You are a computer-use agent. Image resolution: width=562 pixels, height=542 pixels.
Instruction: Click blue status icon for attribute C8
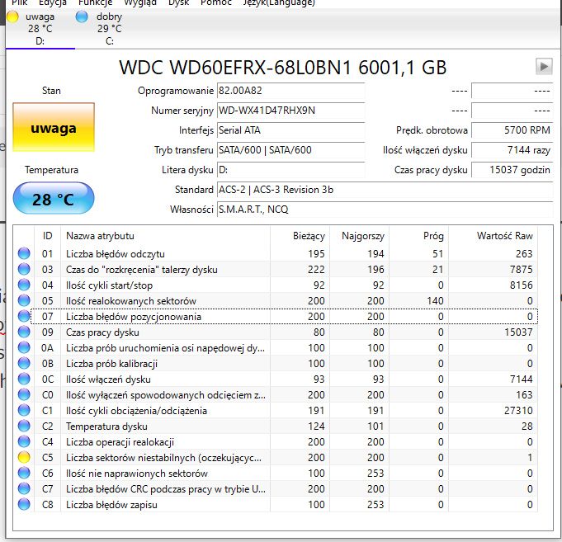[x=24, y=504]
